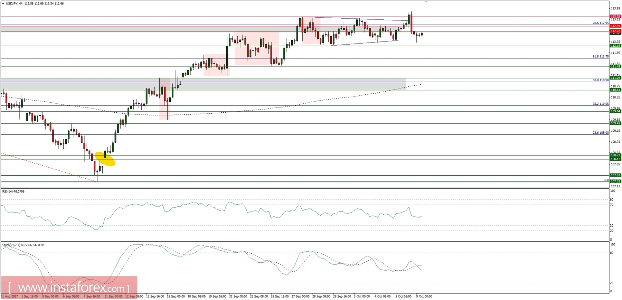This screenshot has width=622, height=300.
Task: Select the 109.41 green price level label
Action: tap(615, 123)
